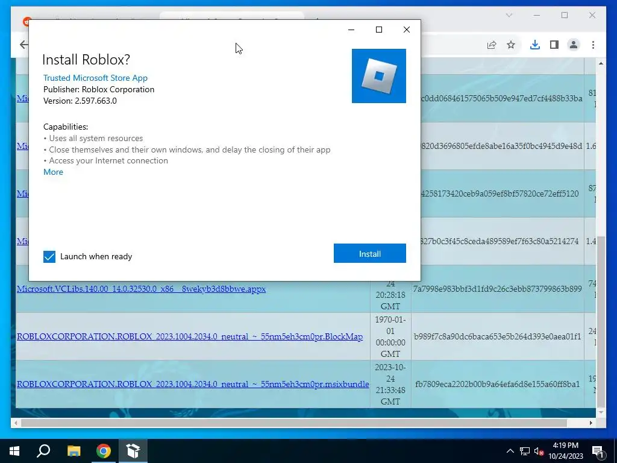This screenshot has width=617, height=463.
Task: Maximize the Install Roblox dialog
Action: [x=379, y=30]
